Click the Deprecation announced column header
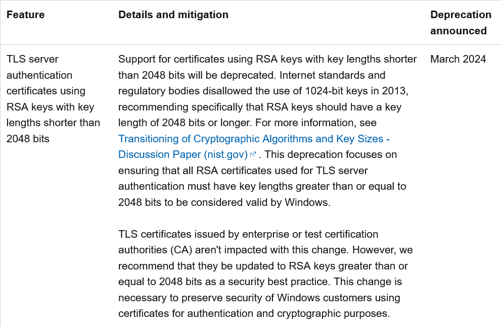This screenshot has height=326, width=502. click(461, 23)
